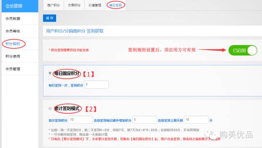Open the 会员数据 sidebar item
The image size is (262, 148).
click(20, 18)
